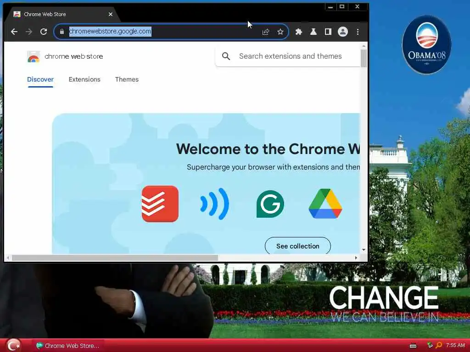
Task: Click the vertical scrollbar up arrow
Action: tap(364, 46)
